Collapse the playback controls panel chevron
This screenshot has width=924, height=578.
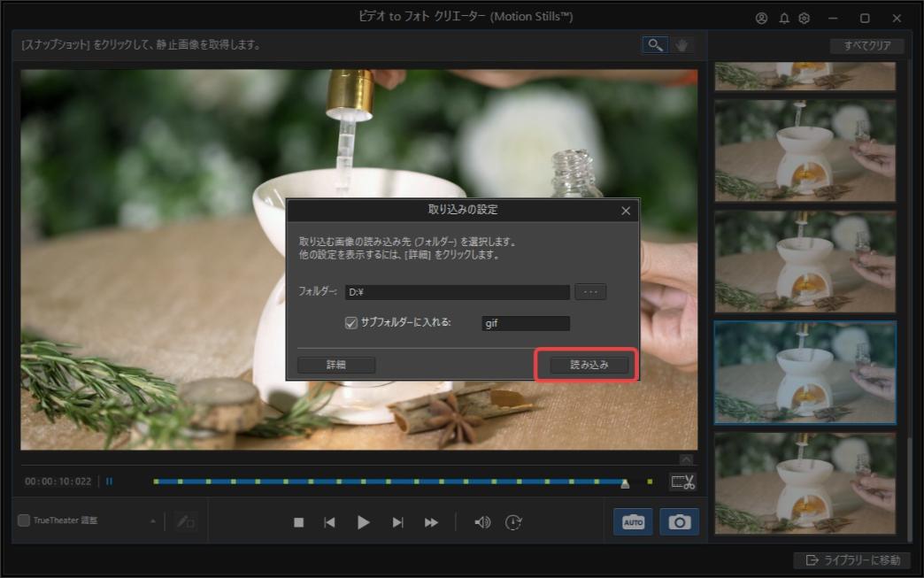click(686, 458)
